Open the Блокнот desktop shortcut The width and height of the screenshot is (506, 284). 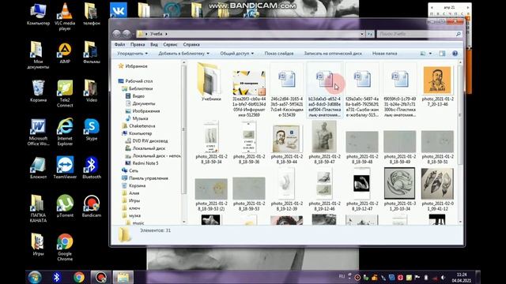click(38, 168)
